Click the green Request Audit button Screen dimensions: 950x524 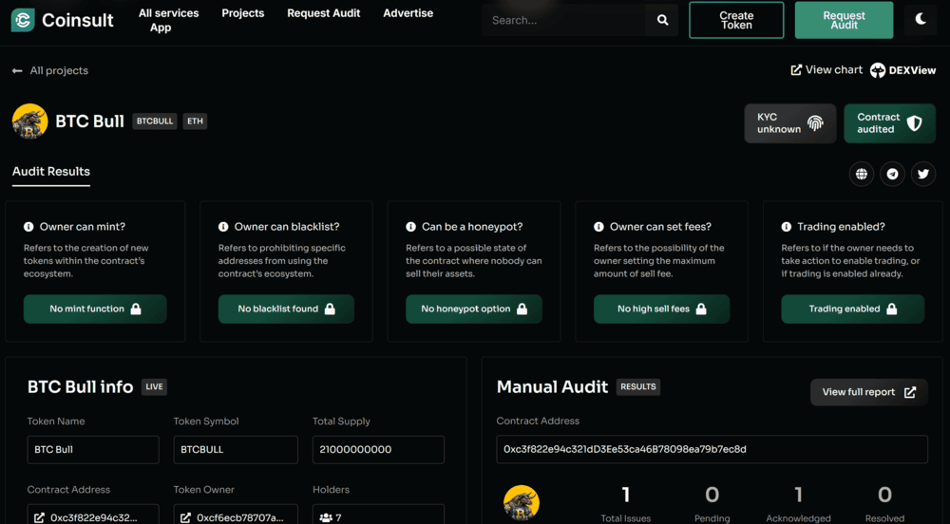point(844,20)
